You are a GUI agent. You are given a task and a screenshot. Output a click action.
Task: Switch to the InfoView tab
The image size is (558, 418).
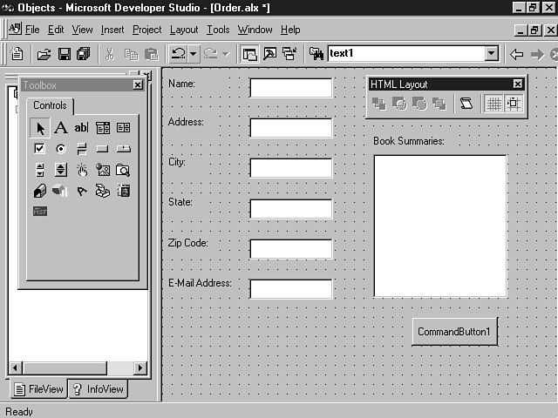[x=98, y=389]
